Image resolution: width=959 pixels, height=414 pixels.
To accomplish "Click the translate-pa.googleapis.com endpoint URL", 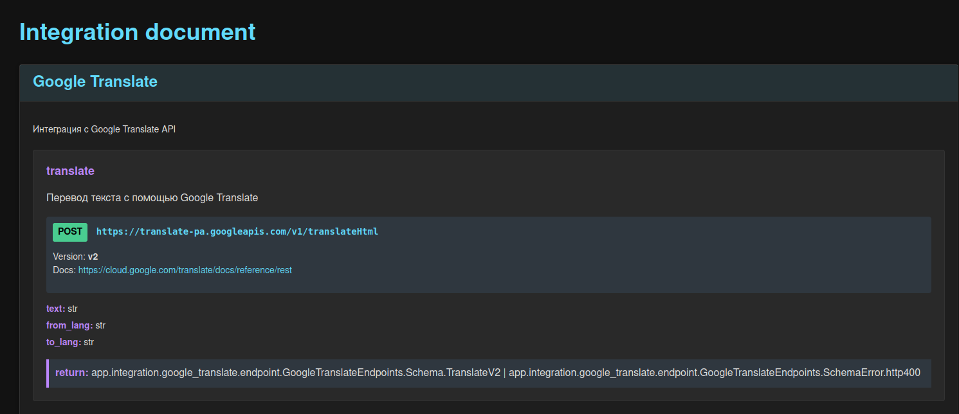I will coord(237,232).
